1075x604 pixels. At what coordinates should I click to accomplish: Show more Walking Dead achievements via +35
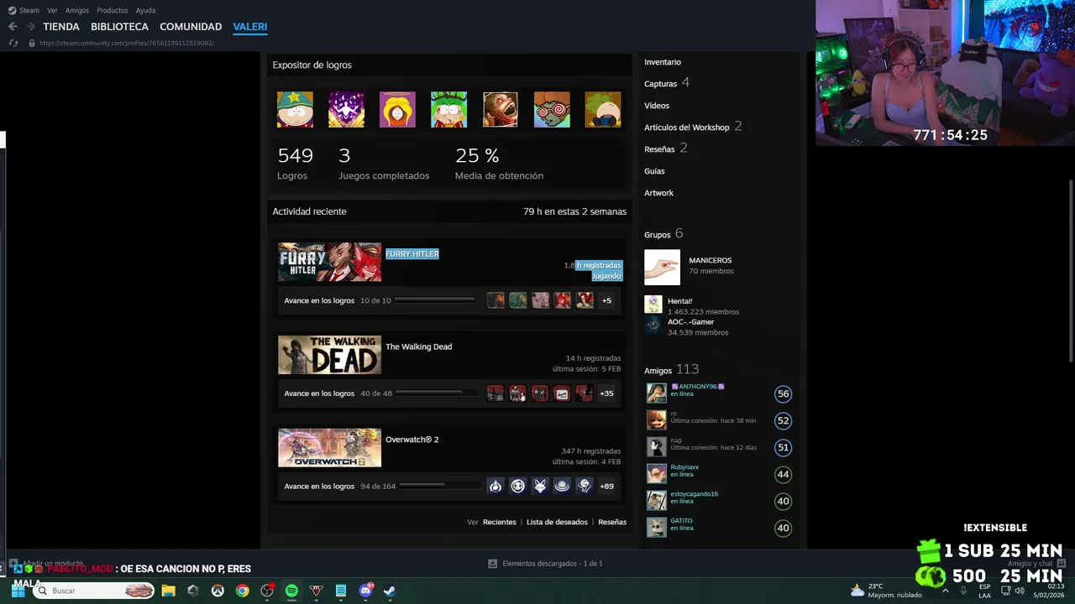click(606, 393)
